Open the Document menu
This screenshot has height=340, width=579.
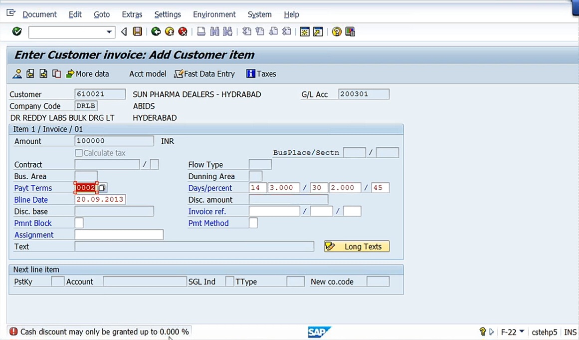pyautogui.click(x=39, y=14)
